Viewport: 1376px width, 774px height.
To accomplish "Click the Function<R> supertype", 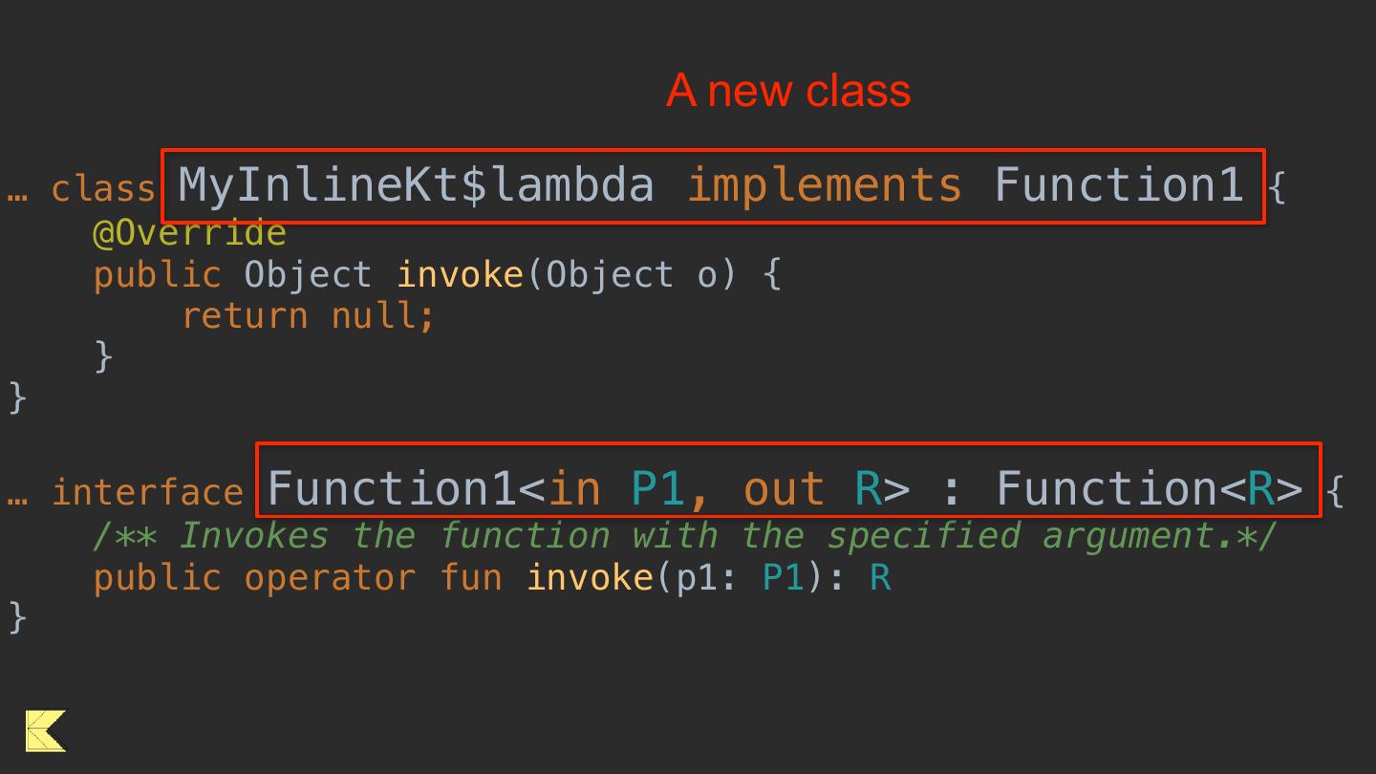I will [1150, 488].
